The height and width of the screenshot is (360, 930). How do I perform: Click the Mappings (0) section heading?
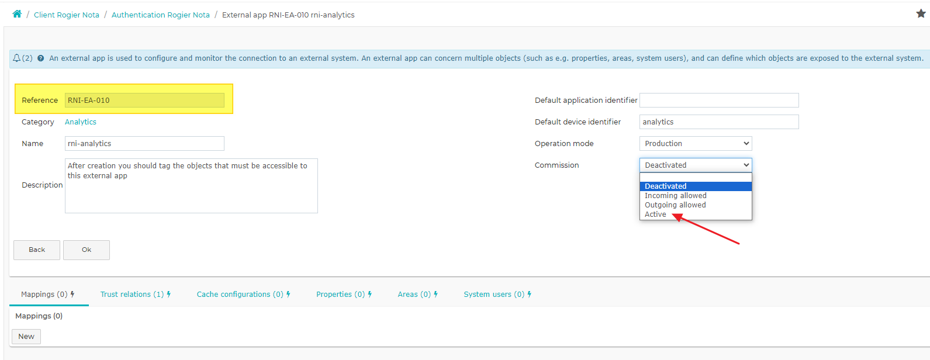point(39,316)
